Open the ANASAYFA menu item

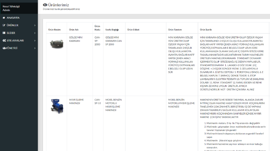(19, 18)
